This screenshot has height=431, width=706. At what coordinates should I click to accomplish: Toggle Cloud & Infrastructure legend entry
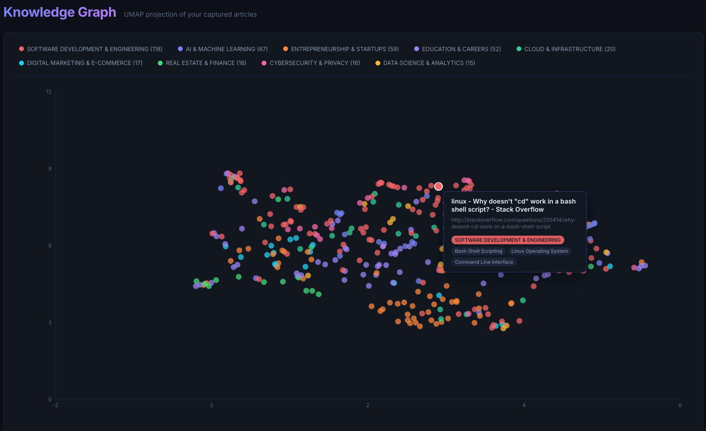(x=566, y=49)
